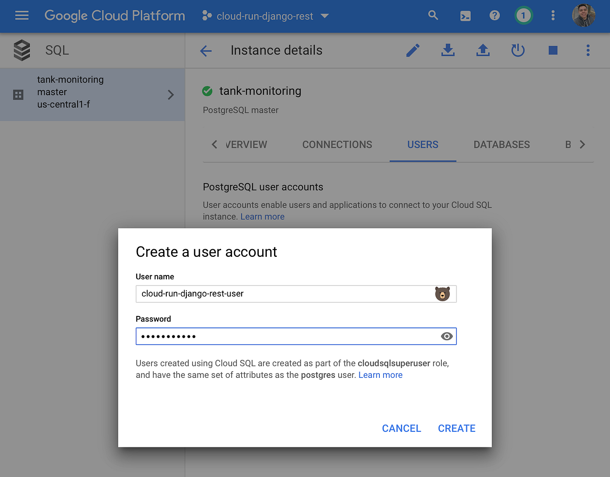The height and width of the screenshot is (477, 610).
Task: Open the help question mark icon
Action: point(494,15)
